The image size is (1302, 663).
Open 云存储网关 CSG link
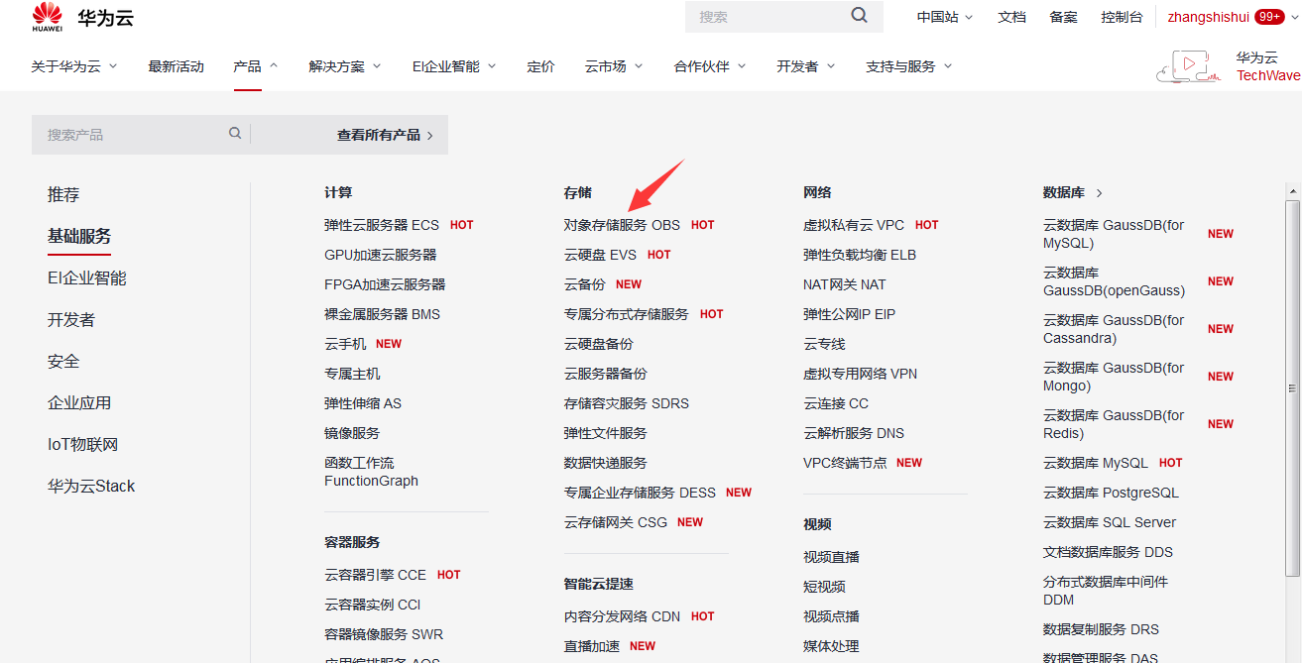click(x=616, y=522)
